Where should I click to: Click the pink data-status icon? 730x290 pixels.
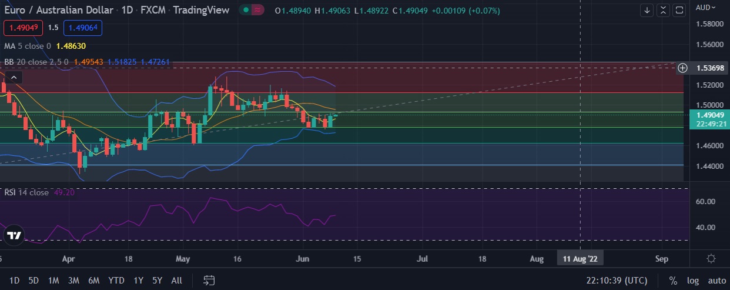(258, 10)
